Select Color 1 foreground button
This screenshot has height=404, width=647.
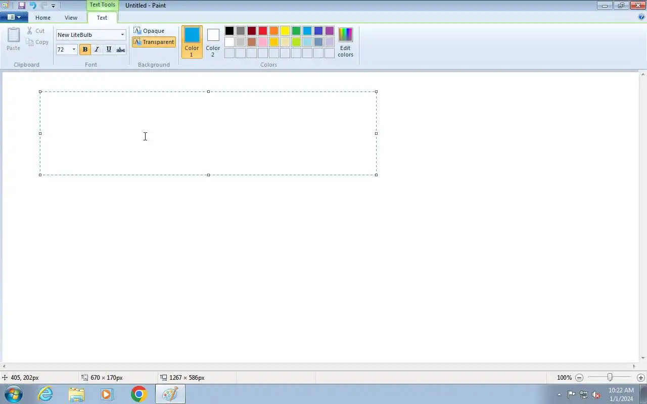(x=192, y=42)
